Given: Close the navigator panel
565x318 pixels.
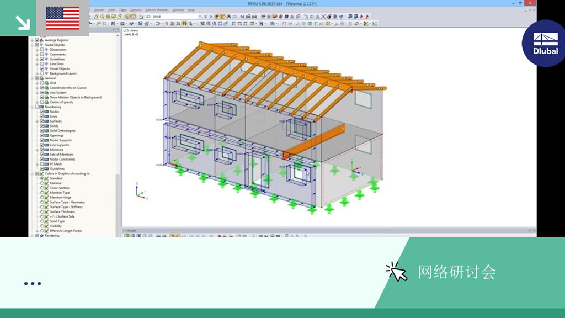Looking at the screenshot, I should [x=118, y=30].
